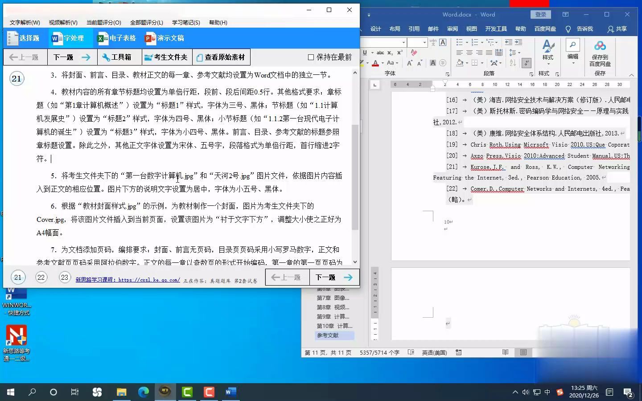Click the decrease indent icon

(508, 42)
